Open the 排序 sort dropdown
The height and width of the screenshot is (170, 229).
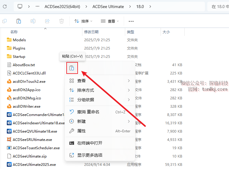click(x=83, y=21)
